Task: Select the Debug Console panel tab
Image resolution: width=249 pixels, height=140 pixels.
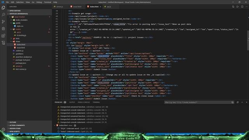Action: pyautogui.click(x=84, y=102)
